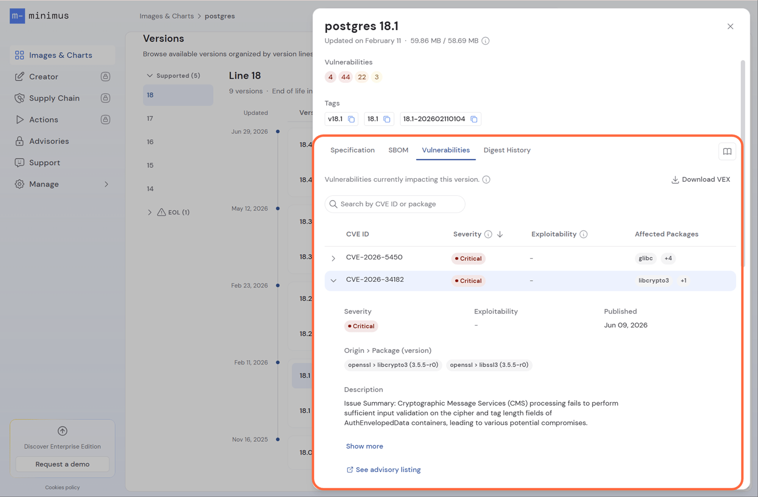Copy the 18.1 tag
Image resolution: width=758 pixels, height=497 pixels.
coord(387,119)
